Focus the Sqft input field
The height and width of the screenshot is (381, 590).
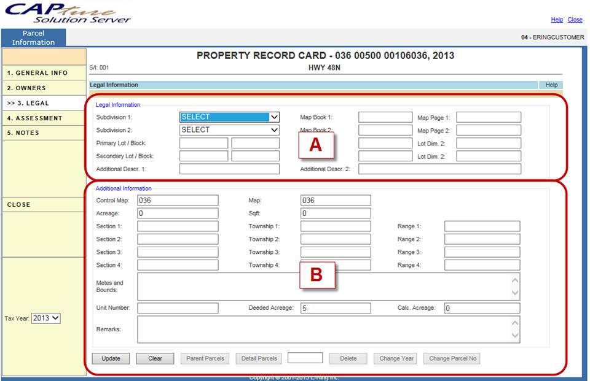336,213
